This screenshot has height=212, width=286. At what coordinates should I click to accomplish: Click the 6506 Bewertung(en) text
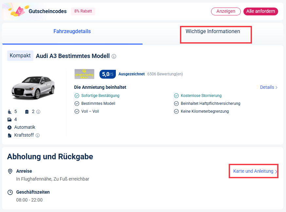coord(165,74)
